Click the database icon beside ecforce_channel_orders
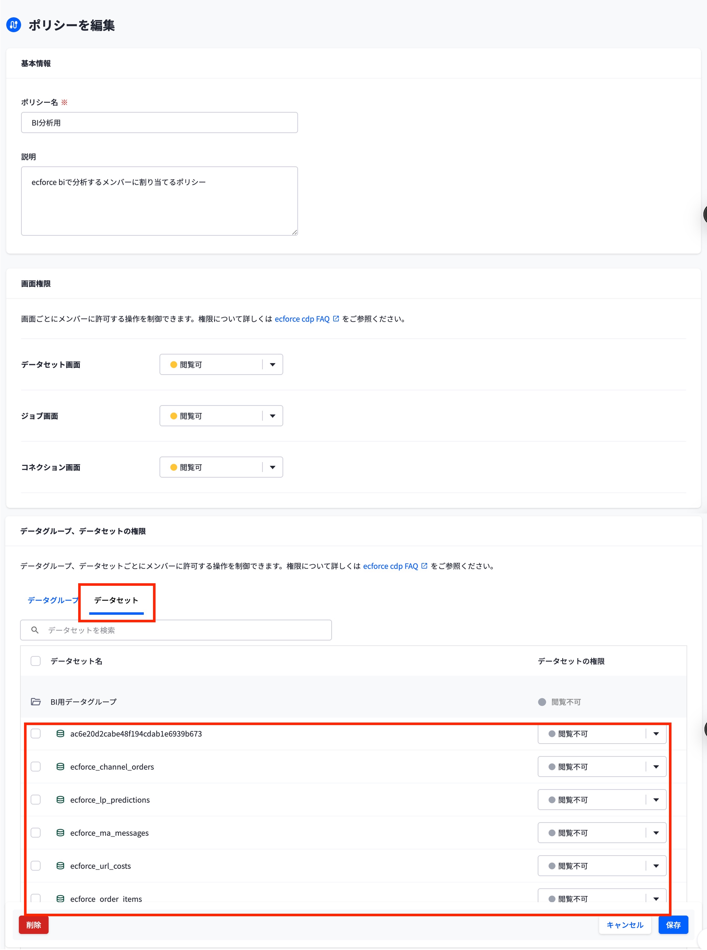This screenshot has width=707, height=950. point(60,766)
